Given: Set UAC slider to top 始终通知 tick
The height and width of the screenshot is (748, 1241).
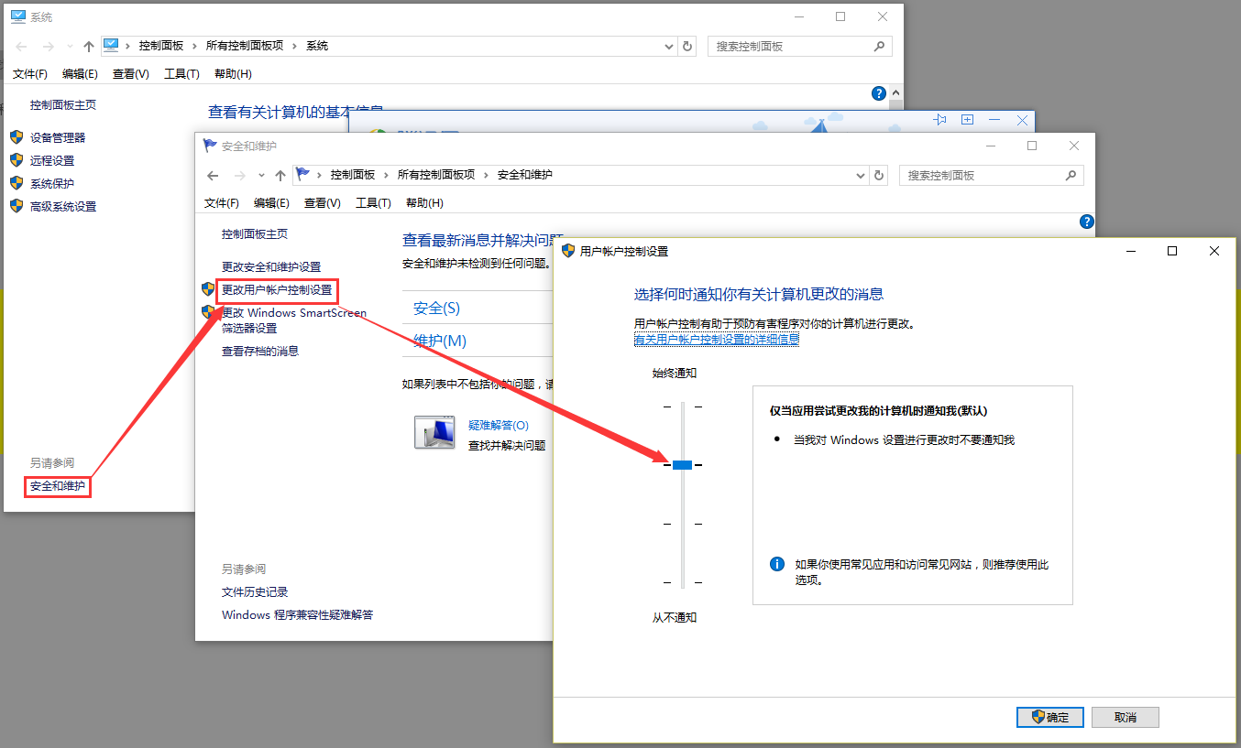Looking at the screenshot, I should pyautogui.click(x=682, y=406).
